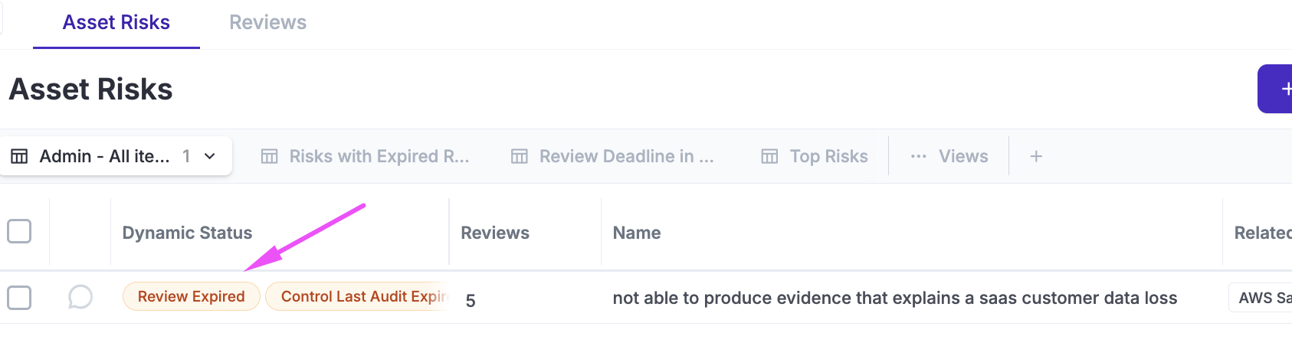
Task: Expand the Admin - All items view dropdown
Action: tap(209, 156)
